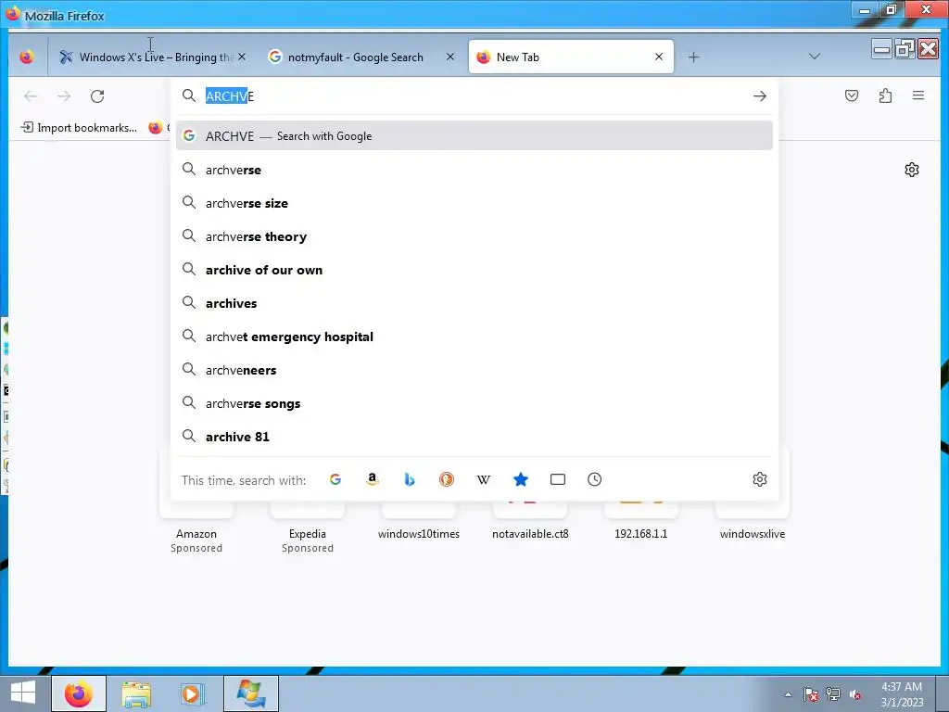The width and height of the screenshot is (949, 712).
Task: Open the Windows flag taskbar program
Action: [251, 693]
